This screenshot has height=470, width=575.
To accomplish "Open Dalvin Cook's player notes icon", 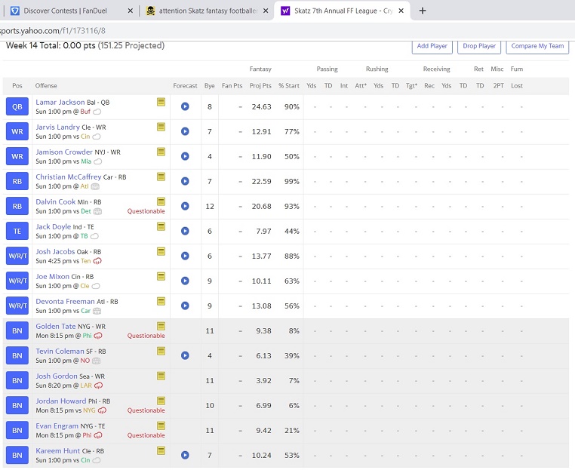I will (x=161, y=201).
